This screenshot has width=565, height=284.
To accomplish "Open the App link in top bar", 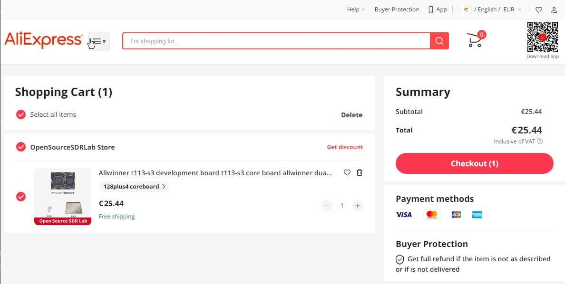I will [438, 9].
